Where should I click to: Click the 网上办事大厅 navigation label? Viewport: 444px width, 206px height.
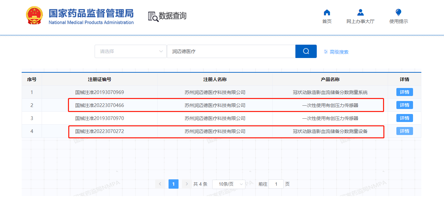(x=360, y=21)
